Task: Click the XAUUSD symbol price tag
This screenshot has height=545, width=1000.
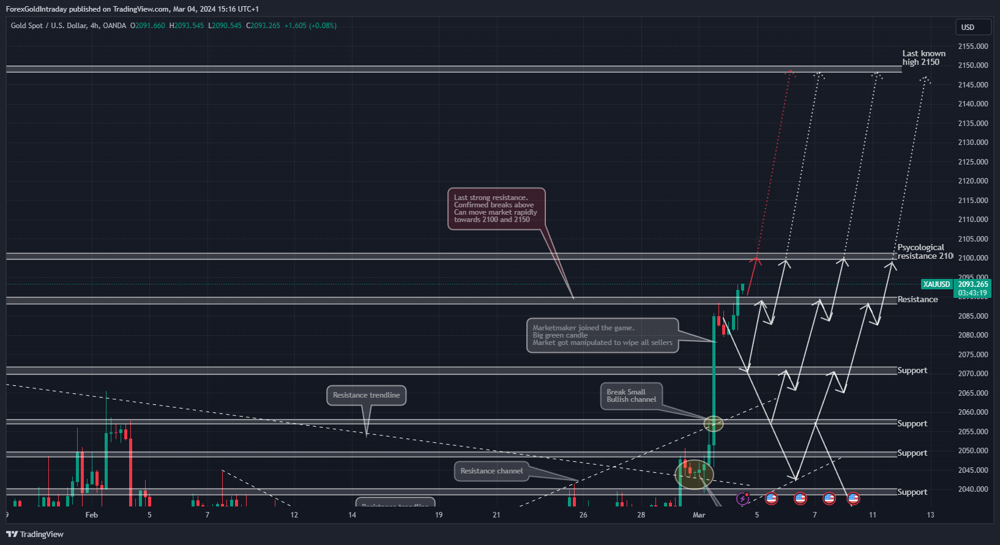Action: tap(937, 284)
